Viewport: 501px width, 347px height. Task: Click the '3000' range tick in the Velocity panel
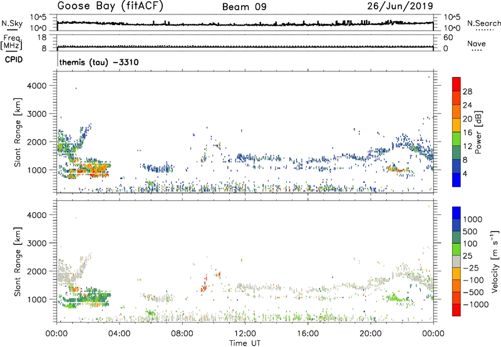36,243
